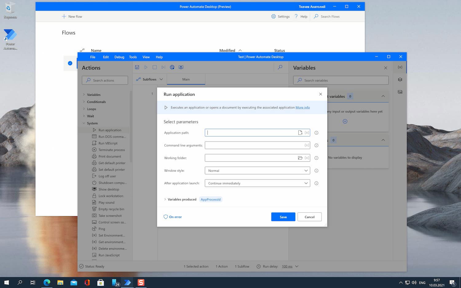Viewport: 461px width, 288px height.
Task: Close the Run application dialog
Action: click(321, 94)
